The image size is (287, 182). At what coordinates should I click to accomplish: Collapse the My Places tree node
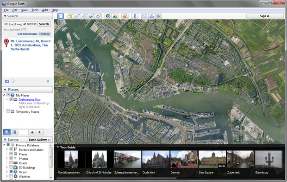coord(4,95)
